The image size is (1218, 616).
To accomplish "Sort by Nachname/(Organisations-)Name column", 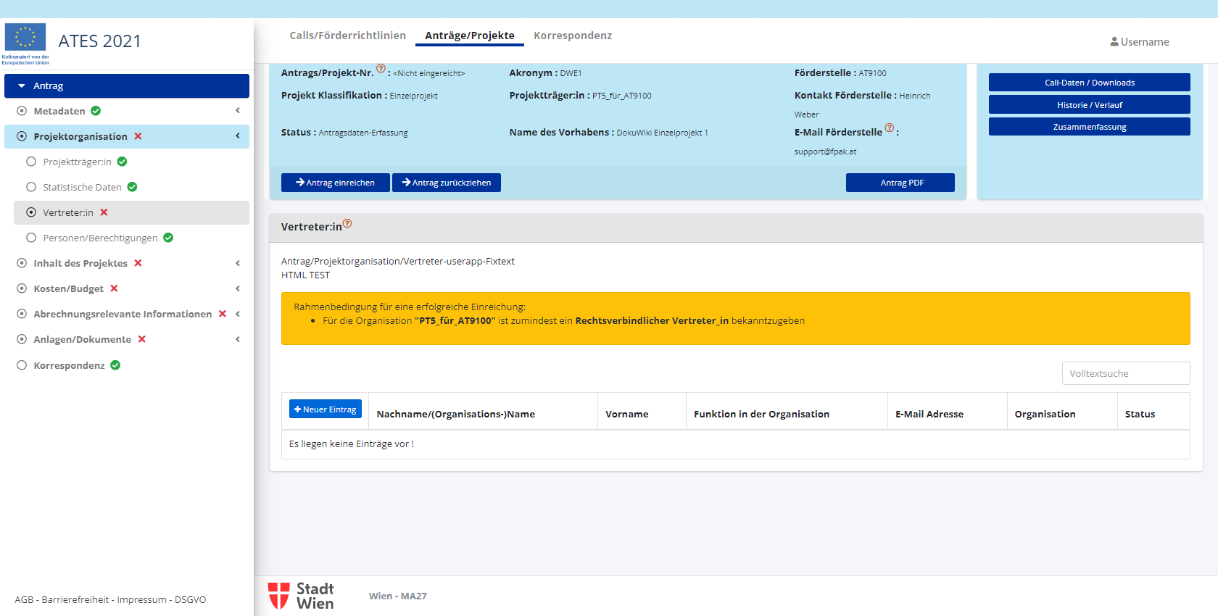I will coord(456,414).
